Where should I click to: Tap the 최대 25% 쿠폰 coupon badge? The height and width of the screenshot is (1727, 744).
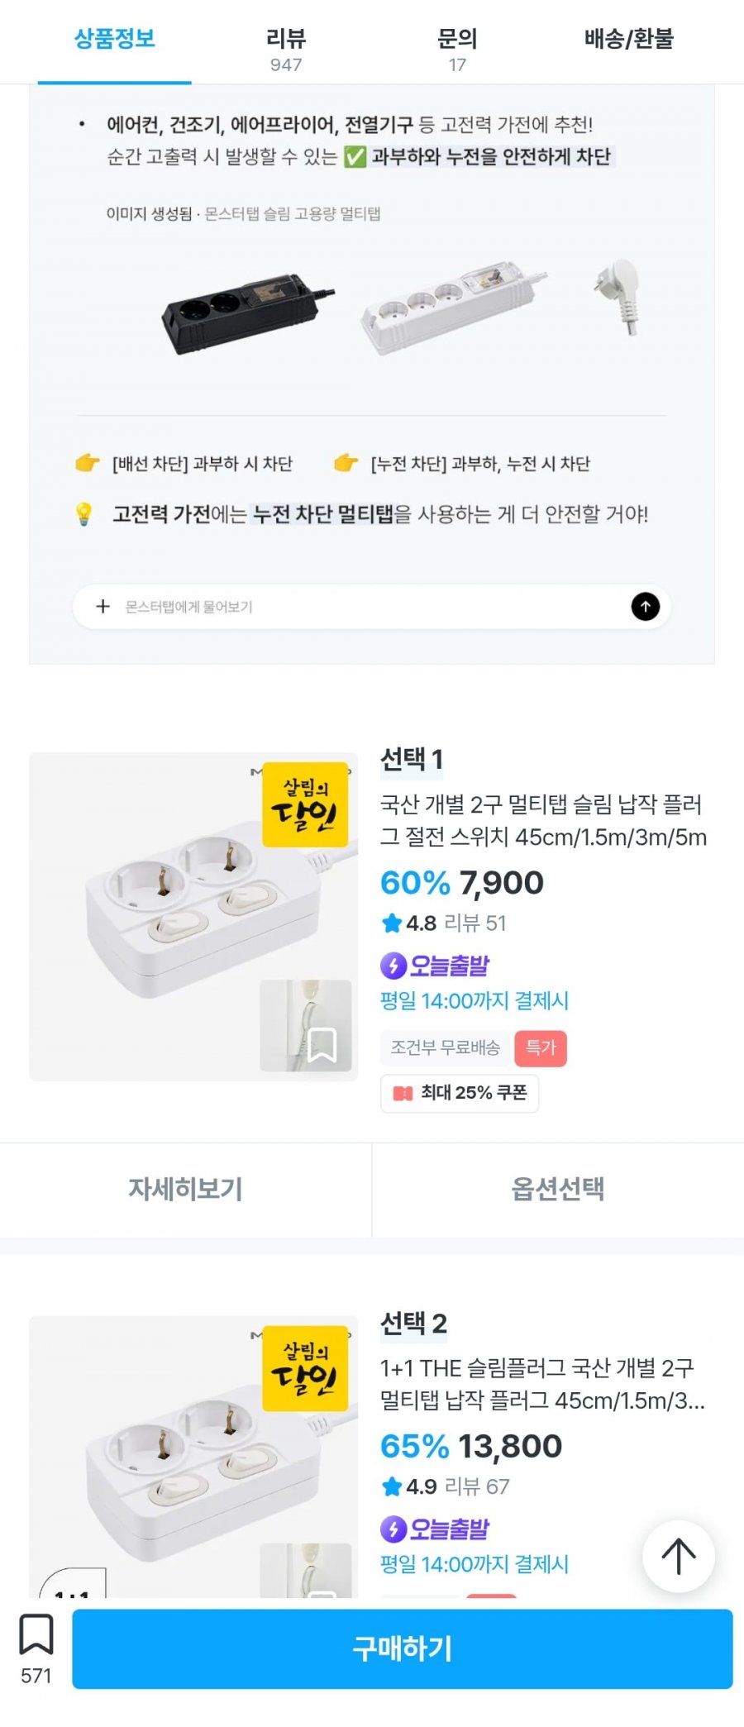click(x=460, y=1093)
